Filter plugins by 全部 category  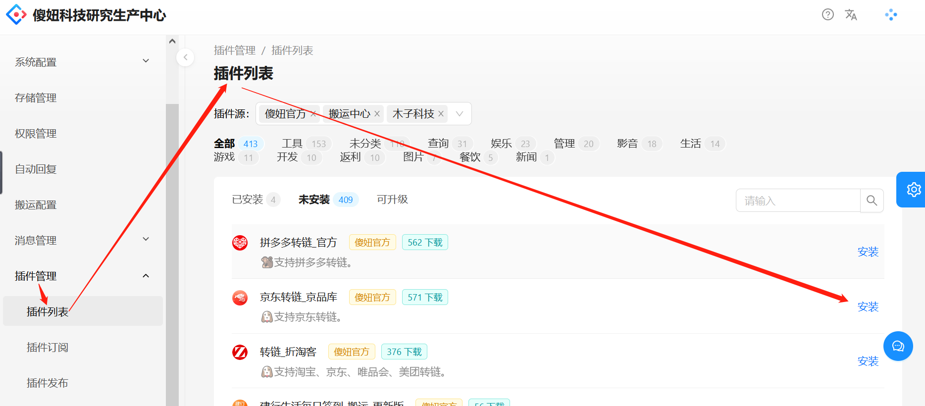(x=239, y=144)
